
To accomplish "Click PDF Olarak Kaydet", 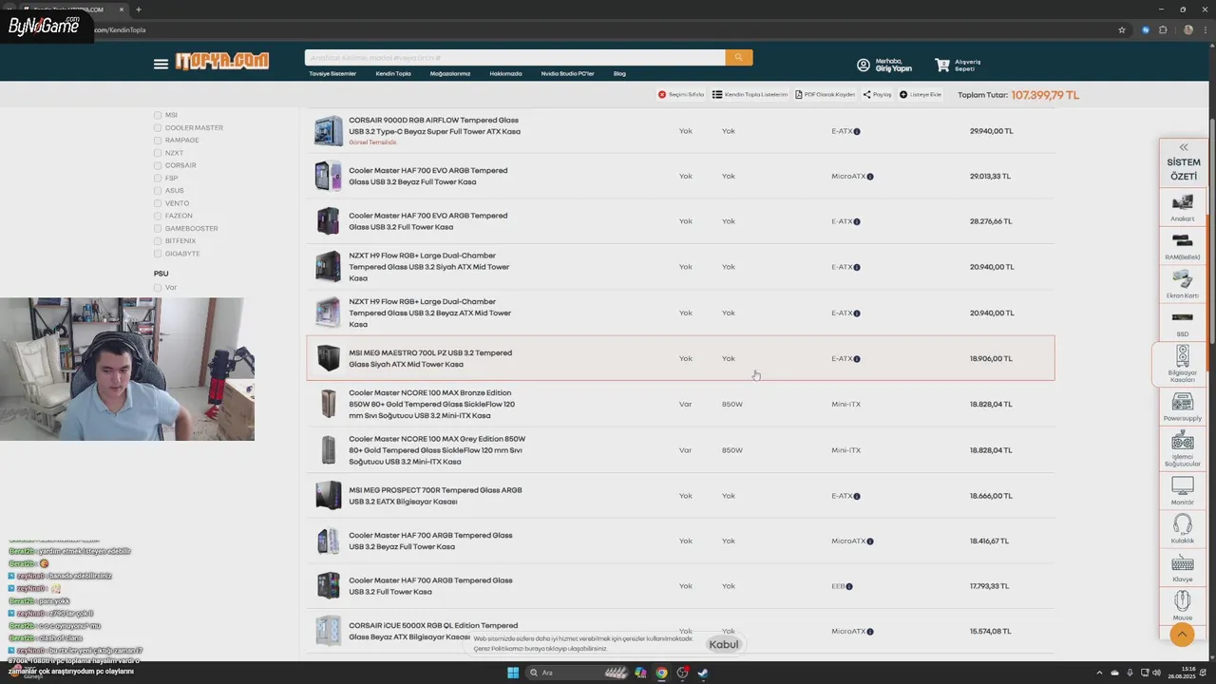I will [x=825, y=95].
